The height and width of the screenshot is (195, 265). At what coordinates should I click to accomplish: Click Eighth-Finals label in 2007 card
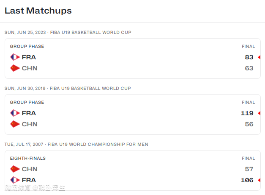coord(28,159)
